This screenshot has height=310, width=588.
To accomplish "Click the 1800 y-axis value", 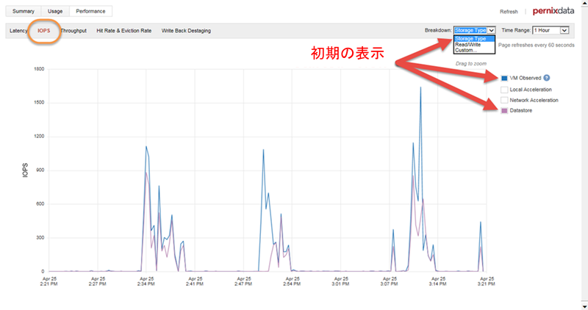I will 39,69.
